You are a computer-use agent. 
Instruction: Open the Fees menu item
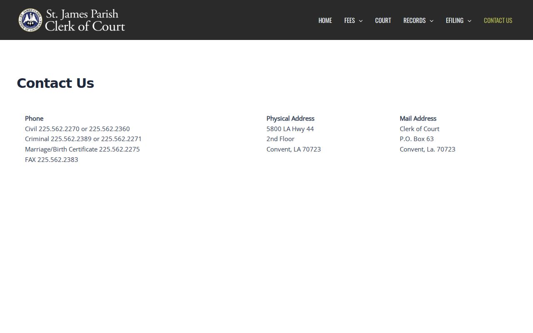(349, 20)
